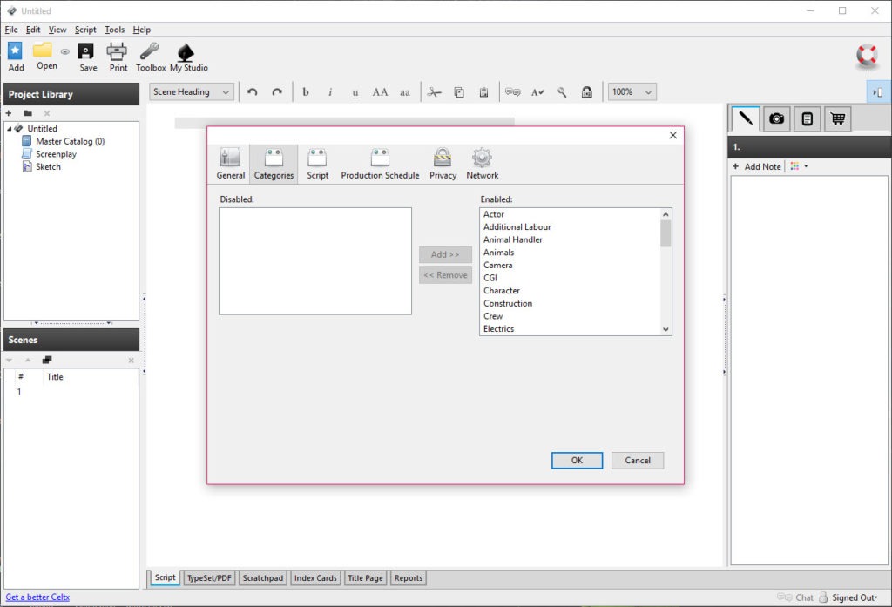Print the script using the printer icon
Screen dimensions: 892x607
point(117,51)
